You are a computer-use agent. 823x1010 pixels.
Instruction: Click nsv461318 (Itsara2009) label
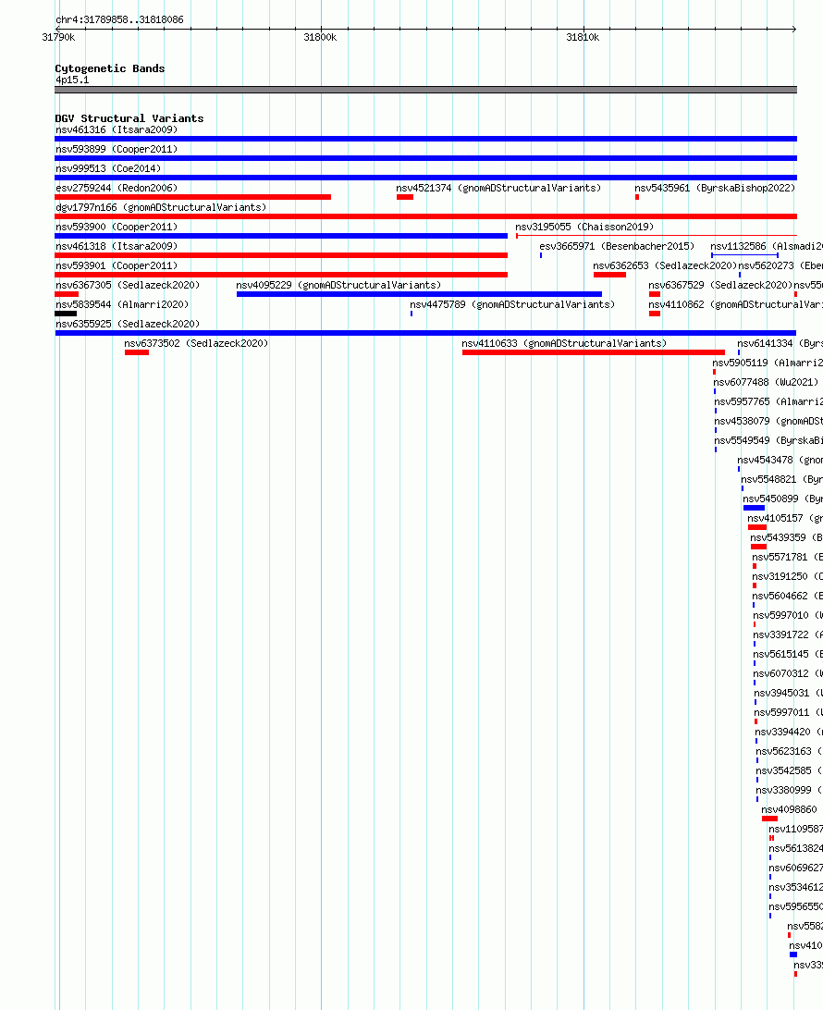click(117, 246)
